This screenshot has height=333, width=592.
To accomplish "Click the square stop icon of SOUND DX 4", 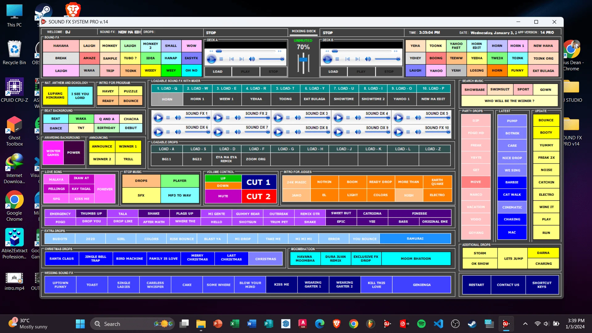I will click(348, 118).
